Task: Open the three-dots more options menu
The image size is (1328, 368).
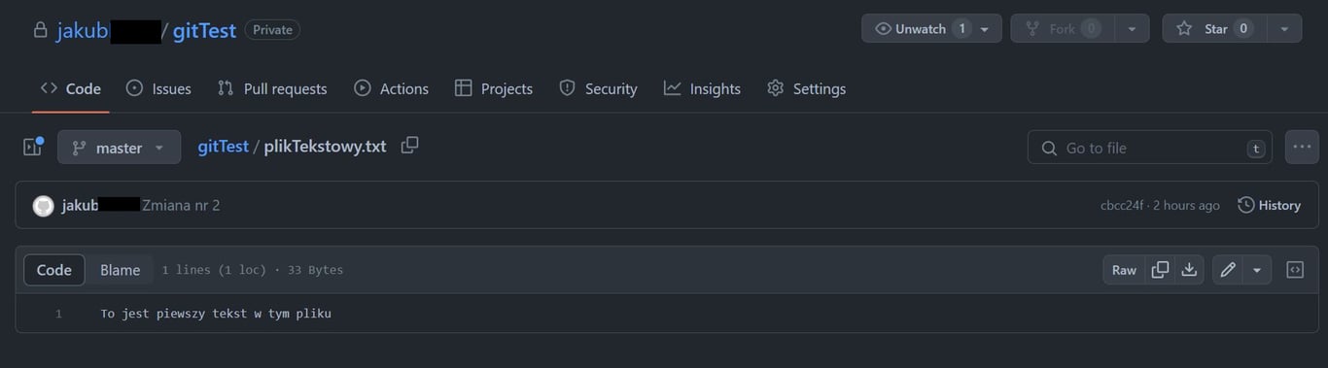Action: 1302,148
